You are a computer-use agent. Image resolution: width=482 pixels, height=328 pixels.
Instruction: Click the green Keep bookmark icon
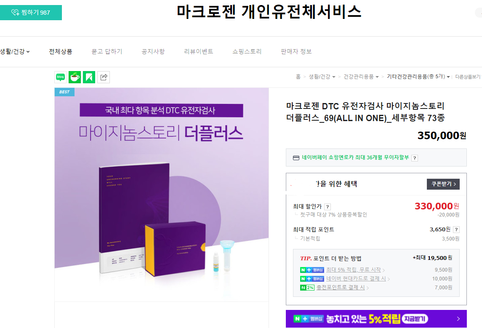(x=89, y=77)
